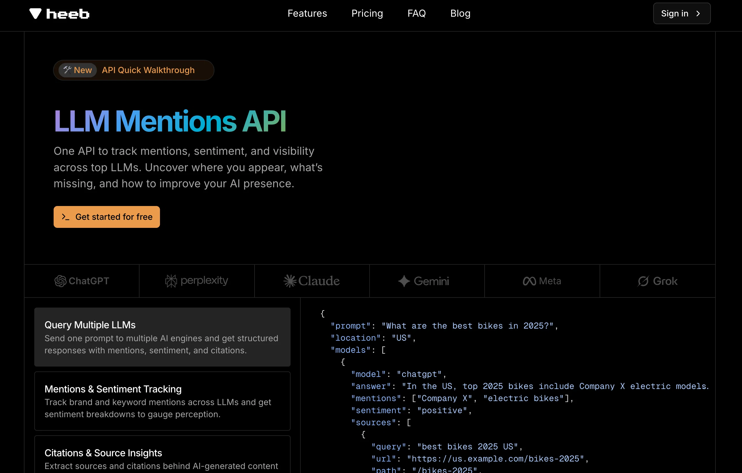Click the "sources": [ line in JSON
Image resolution: width=742 pixels, height=473 pixels.
coord(381,423)
